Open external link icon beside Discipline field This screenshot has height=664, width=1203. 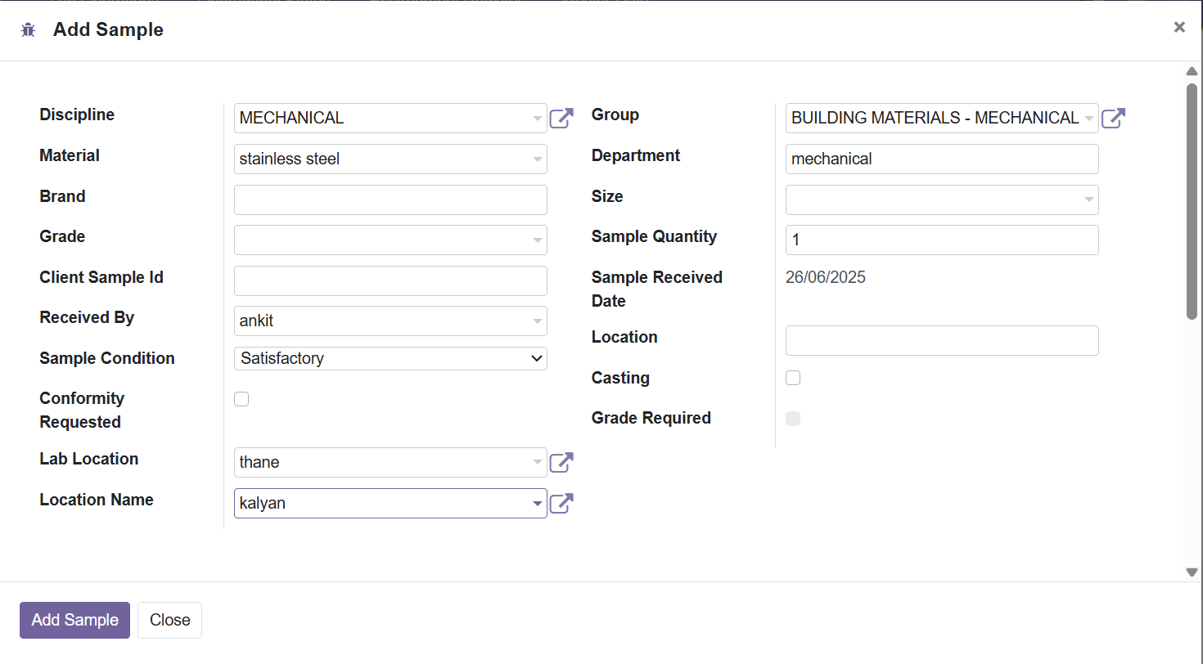[561, 118]
